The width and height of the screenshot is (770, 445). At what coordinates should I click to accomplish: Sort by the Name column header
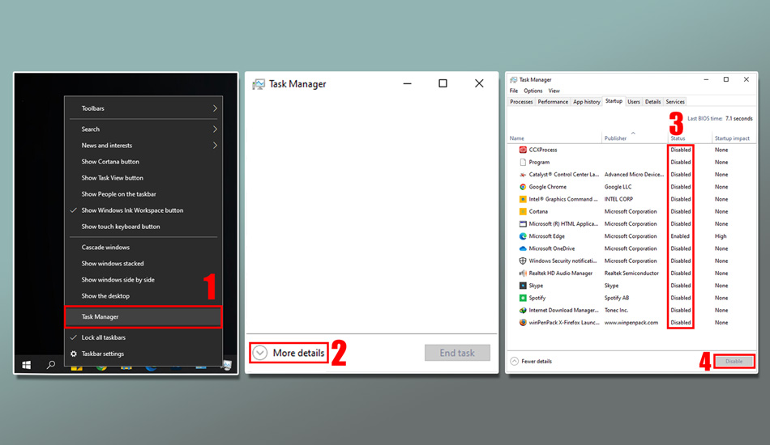pos(516,138)
